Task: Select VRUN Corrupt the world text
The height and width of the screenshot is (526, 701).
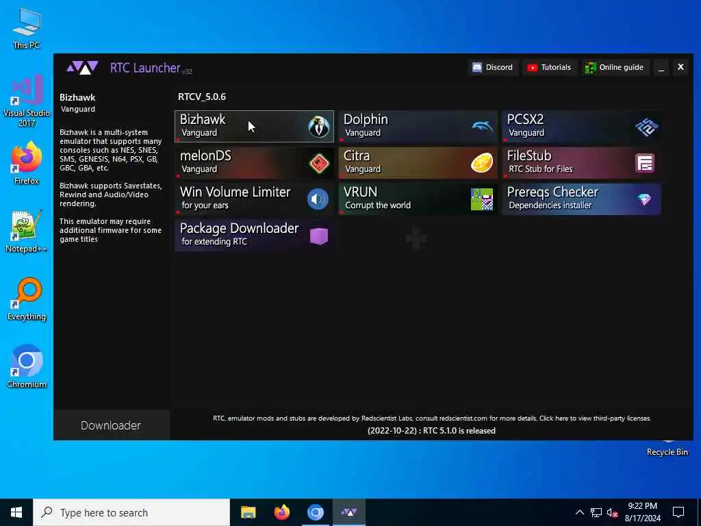Action: (x=378, y=205)
